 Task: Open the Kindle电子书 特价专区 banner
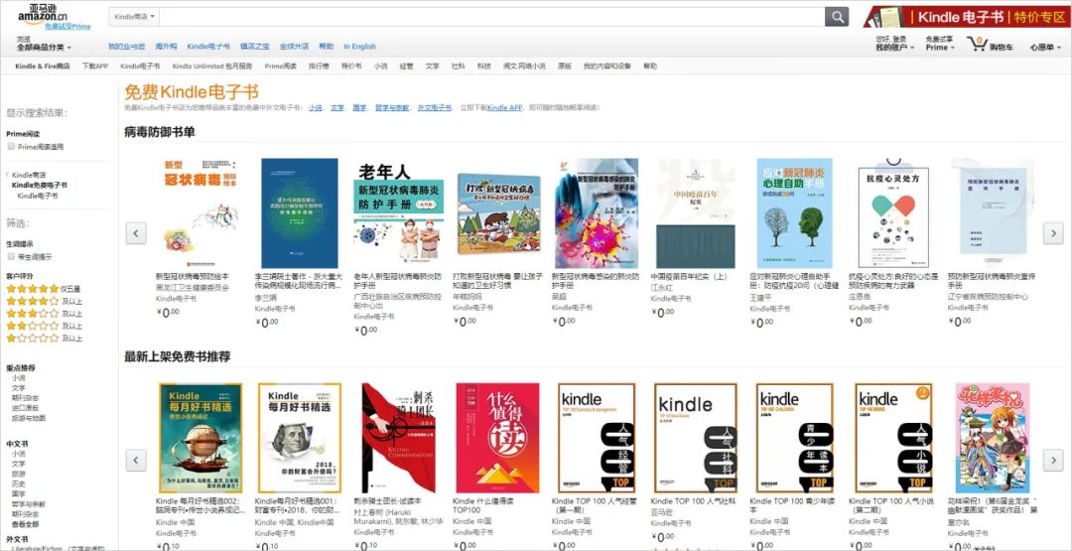[x=966, y=17]
